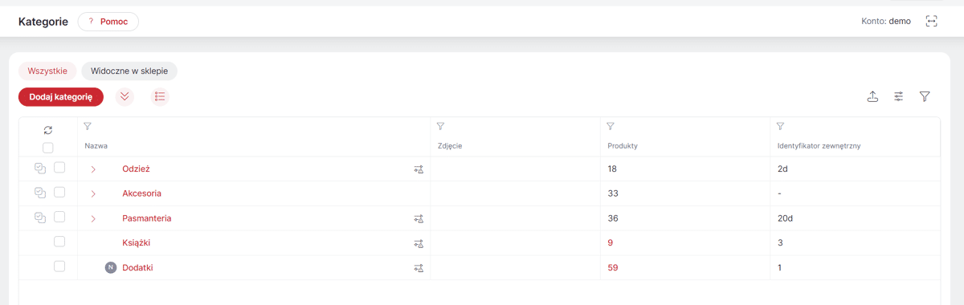Check the Pasmanteria row checkbox

pos(59,217)
